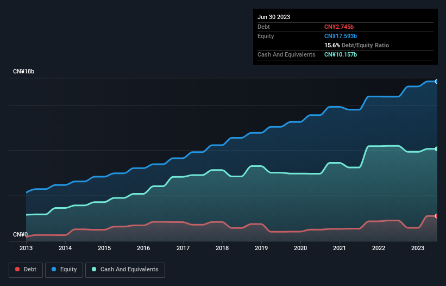Click the Jun 30 2023 tooltip date
This screenshot has height=286, width=446.
(x=274, y=17)
